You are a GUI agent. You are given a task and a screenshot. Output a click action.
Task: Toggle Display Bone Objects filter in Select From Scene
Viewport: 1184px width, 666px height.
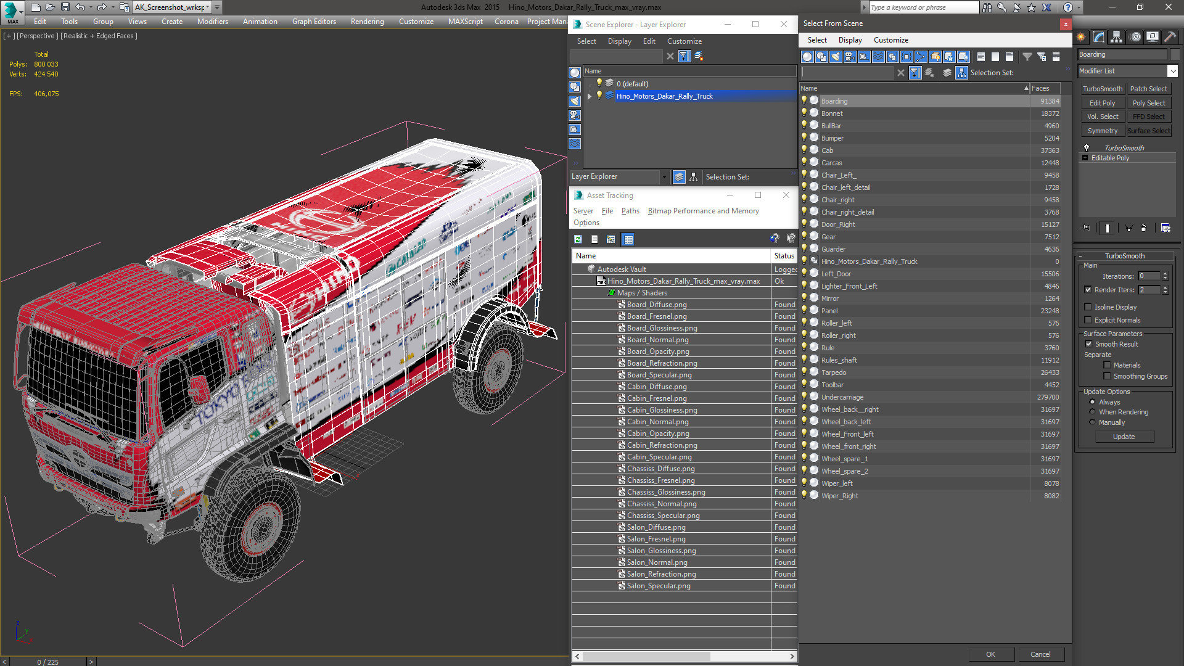(x=921, y=57)
